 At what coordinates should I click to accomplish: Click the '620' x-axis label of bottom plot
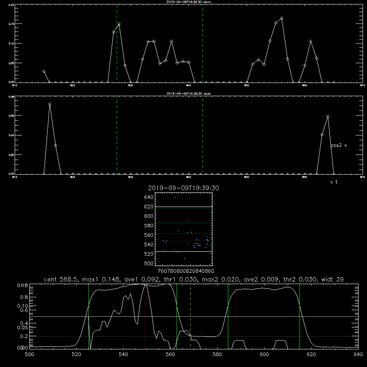[311, 355]
